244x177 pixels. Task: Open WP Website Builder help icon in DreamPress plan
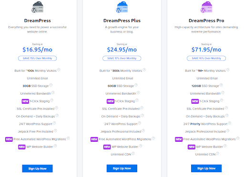click(55, 146)
